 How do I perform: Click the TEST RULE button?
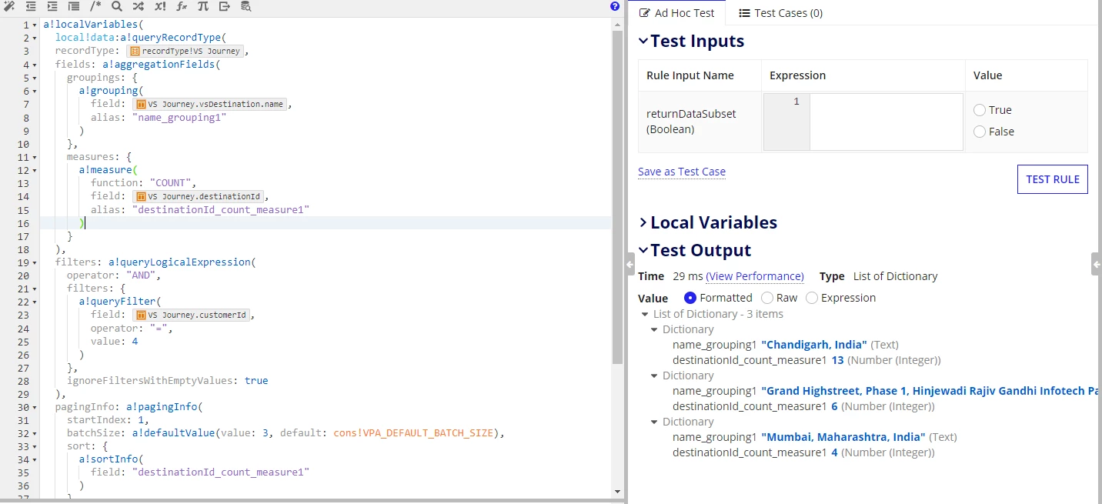[1052, 179]
